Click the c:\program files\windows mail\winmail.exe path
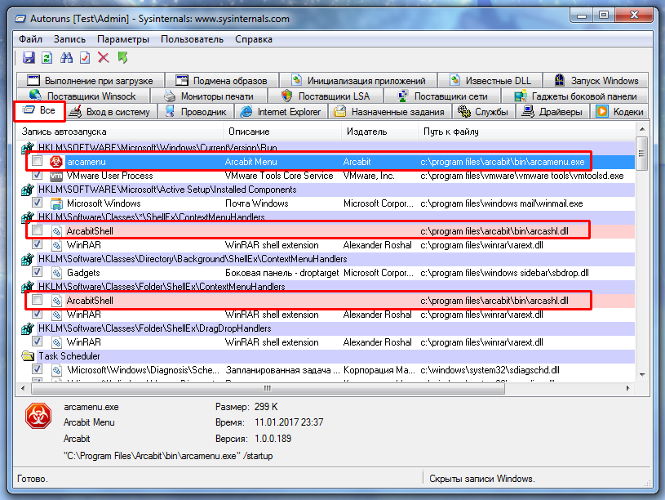Image resolution: width=665 pixels, height=500 pixels. (x=501, y=203)
